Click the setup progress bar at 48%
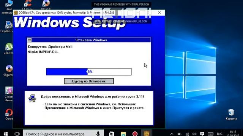Viewport: 243px width, 136px height. pos(88,72)
